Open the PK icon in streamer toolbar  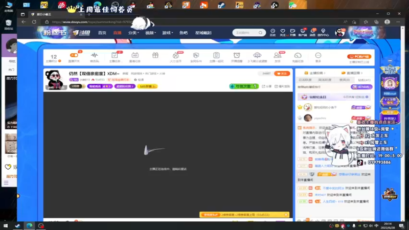[x=196, y=55]
